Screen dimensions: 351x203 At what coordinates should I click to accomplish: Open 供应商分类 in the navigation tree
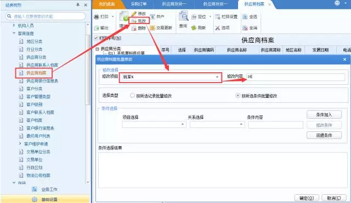(36, 57)
